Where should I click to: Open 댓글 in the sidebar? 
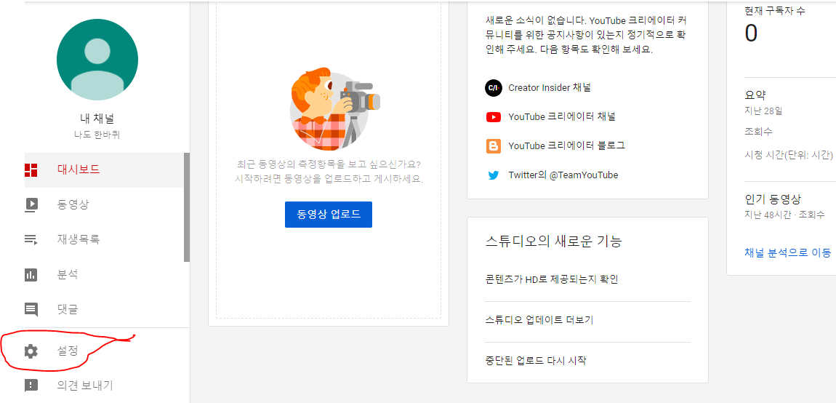coord(104,310)
